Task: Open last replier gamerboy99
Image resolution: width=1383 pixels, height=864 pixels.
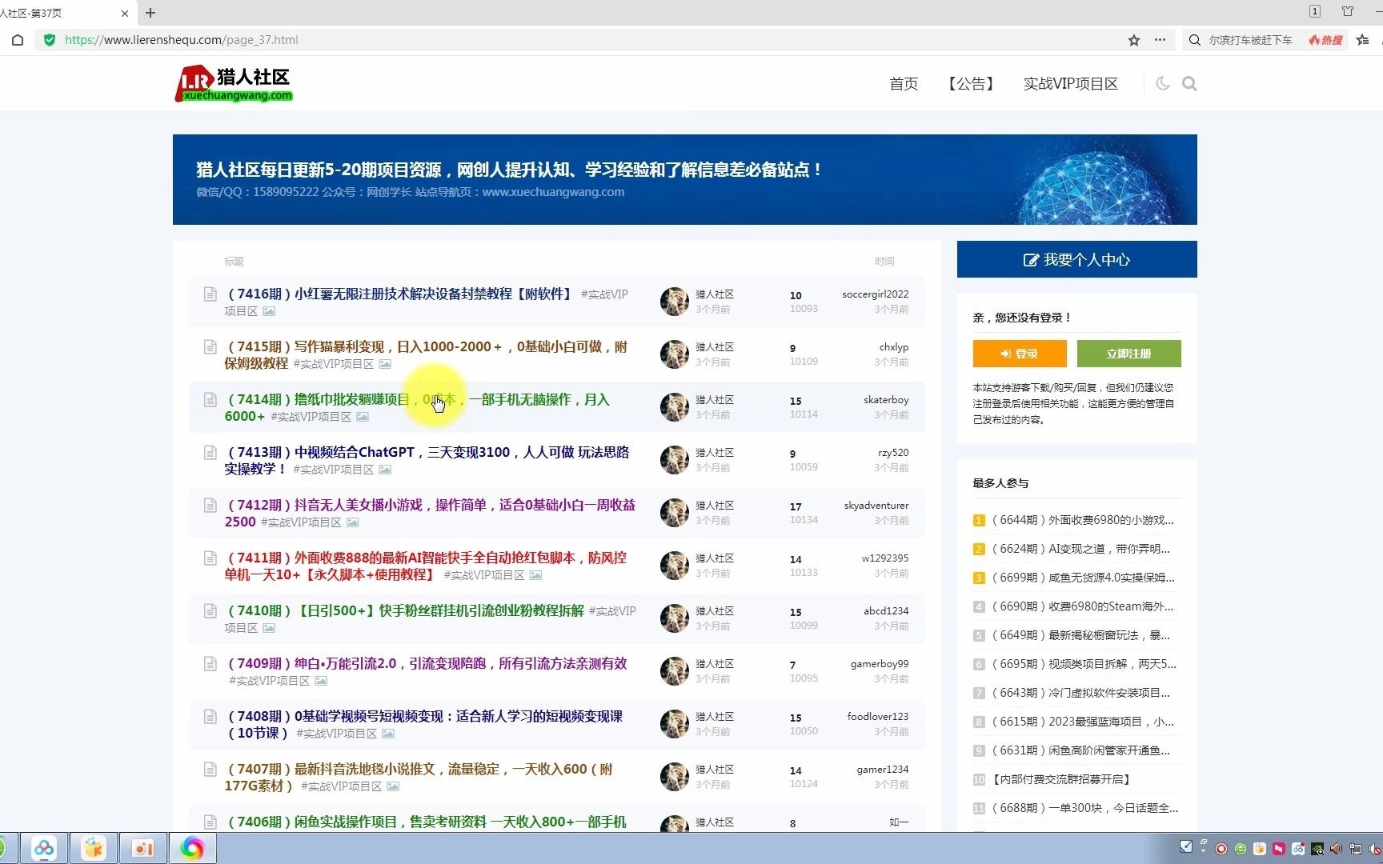Action: pos(880,664)
